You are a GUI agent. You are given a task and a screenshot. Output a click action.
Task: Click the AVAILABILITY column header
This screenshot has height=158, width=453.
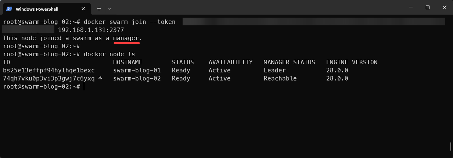click(230, 62)
